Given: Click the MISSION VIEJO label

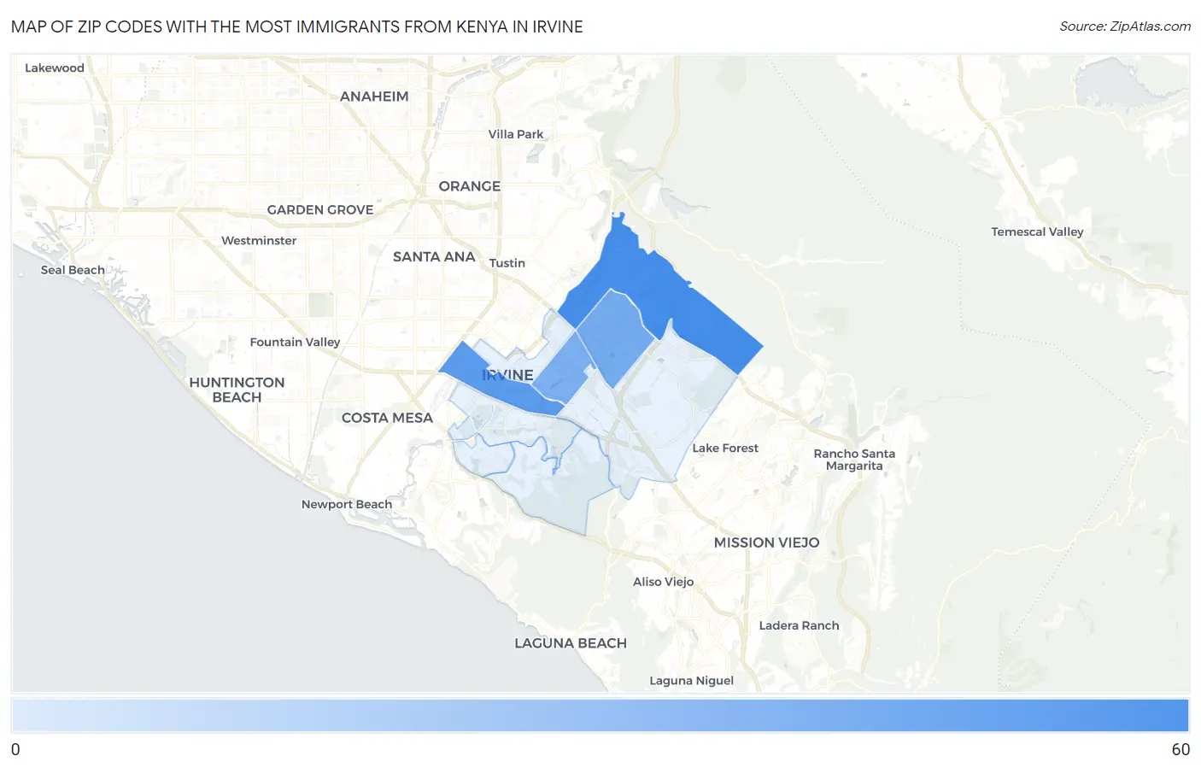Looking at the screenshot, I should click(767, 542).
